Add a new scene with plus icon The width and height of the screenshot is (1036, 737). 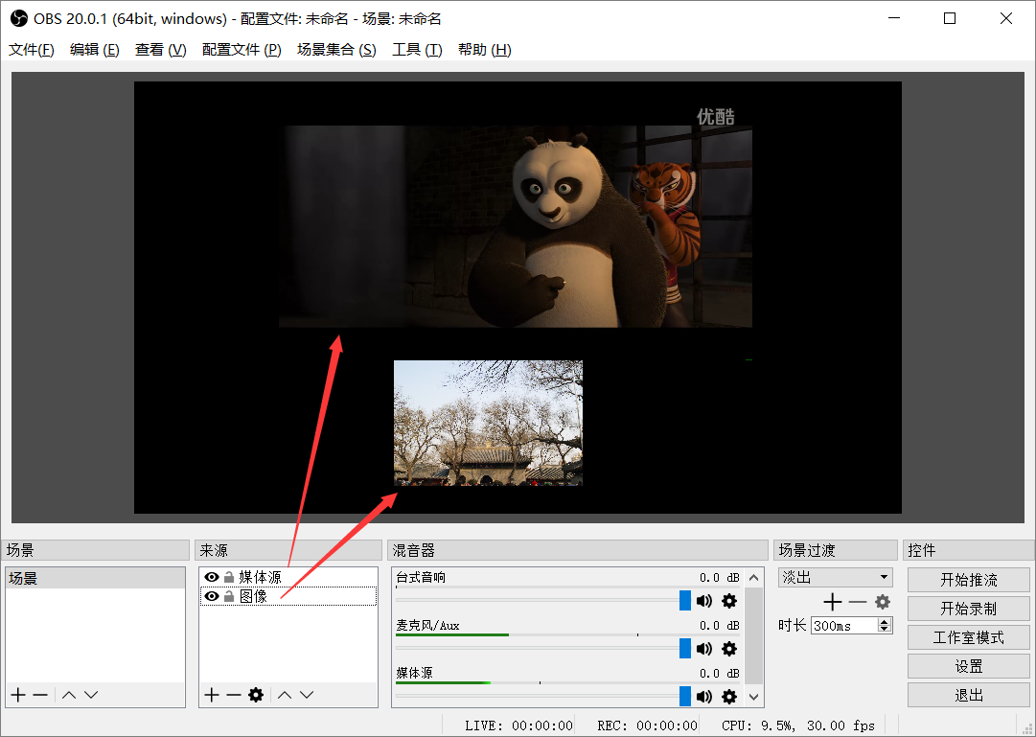(18, 695)
